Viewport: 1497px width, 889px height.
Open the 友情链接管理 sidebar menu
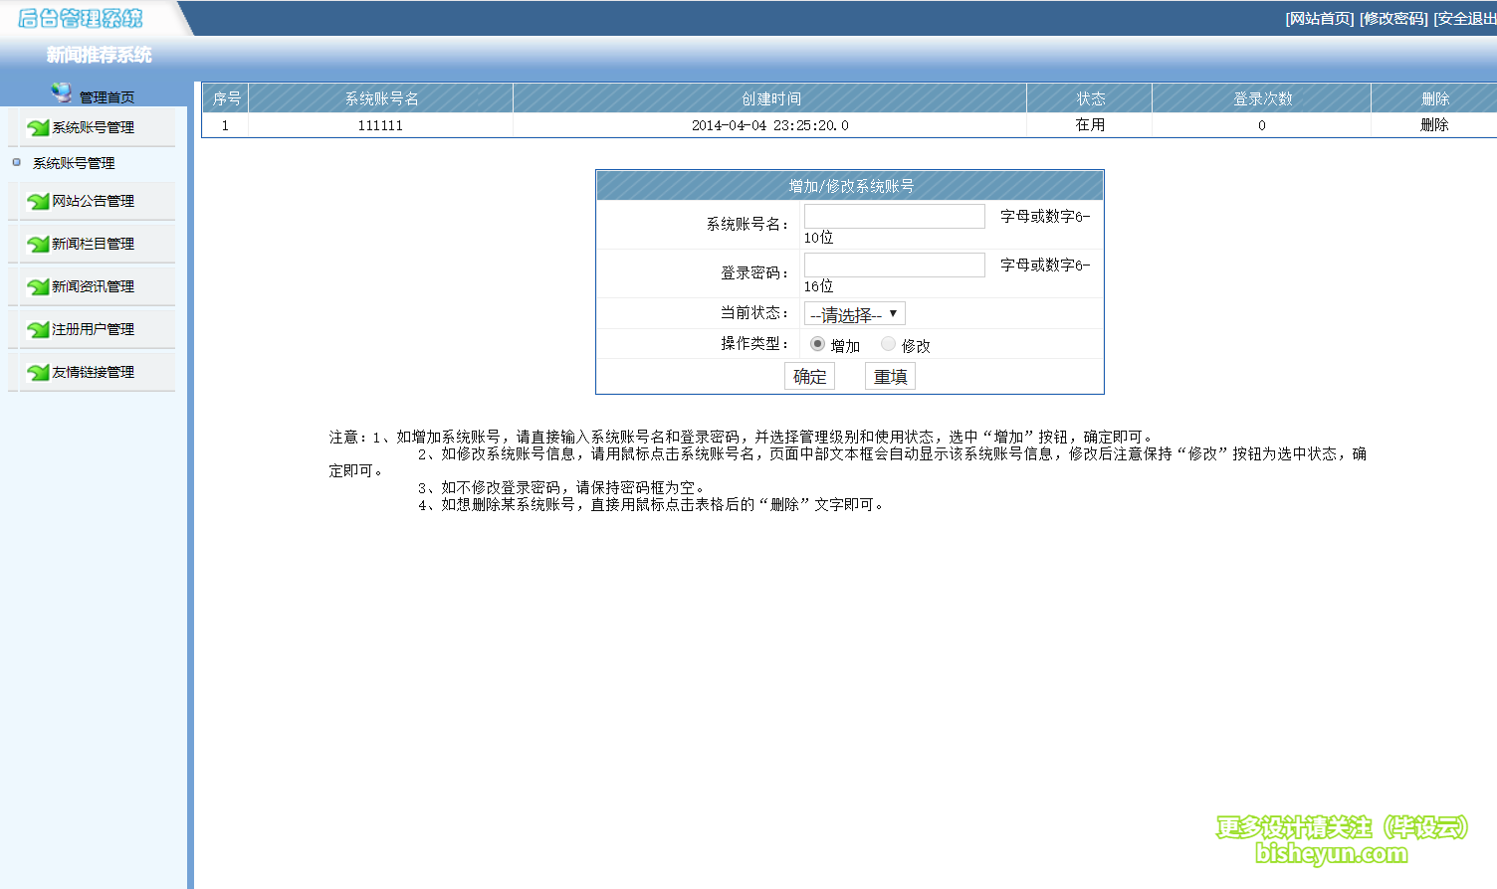point(93,372)
